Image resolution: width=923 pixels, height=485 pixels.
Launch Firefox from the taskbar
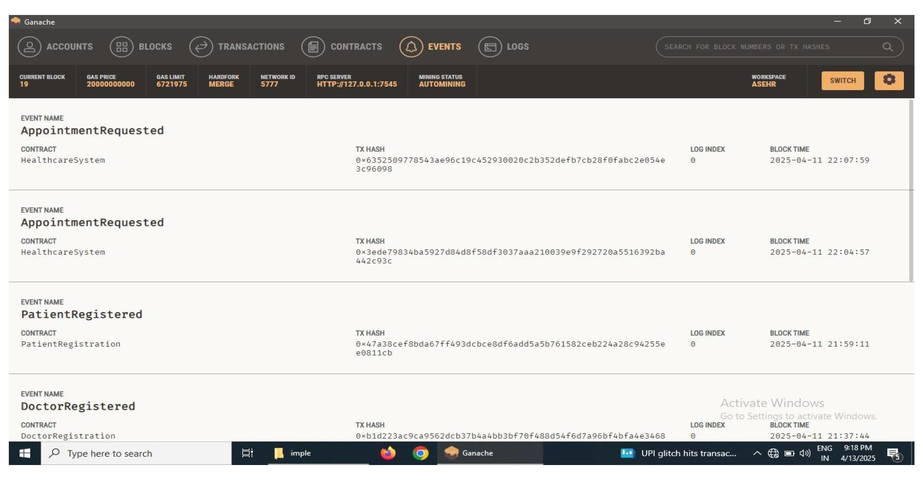(388, 453)
